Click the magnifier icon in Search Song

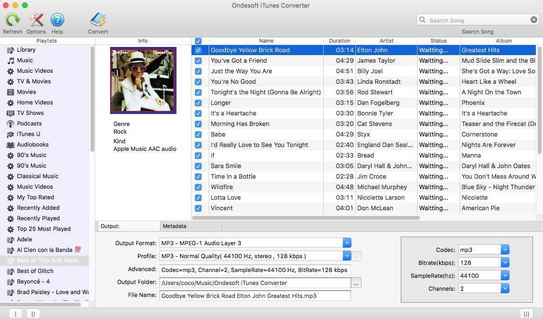click(422, 20)
